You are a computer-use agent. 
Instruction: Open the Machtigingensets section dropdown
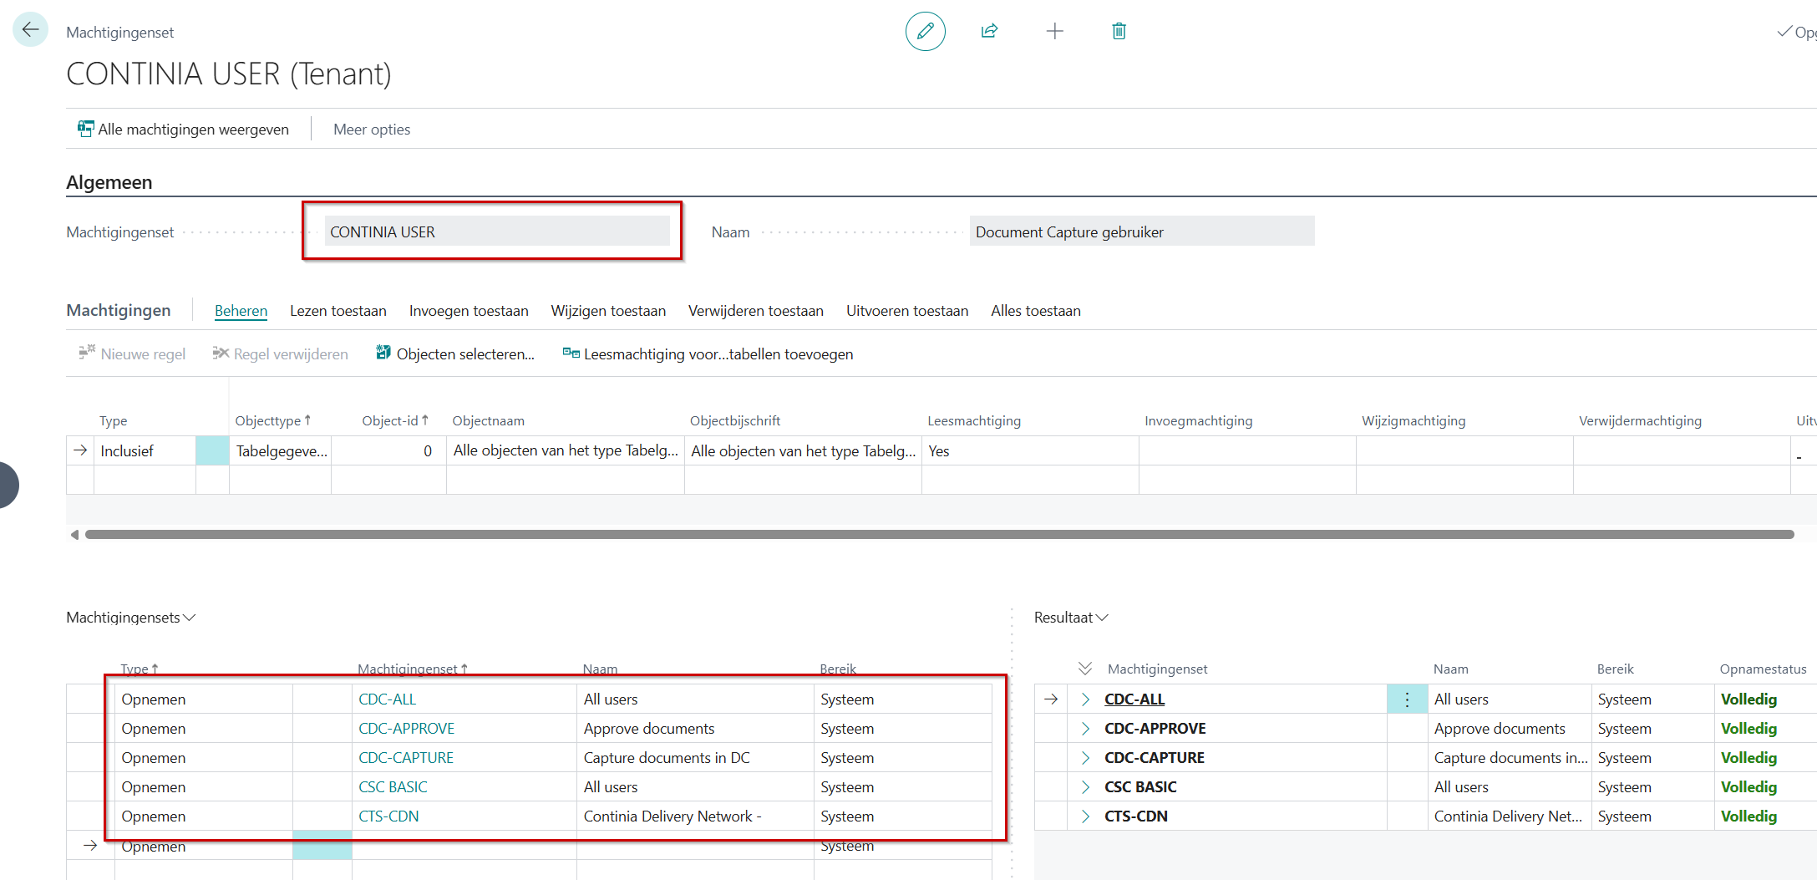(131, 618)
